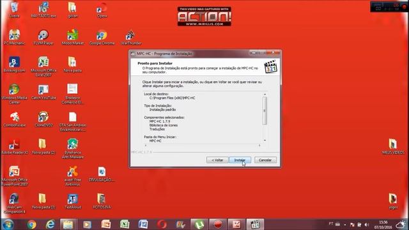Open the FLVM Player desktop shortcut
The image size is (409, 230).
pyautogui.click(x=43, y=37)
